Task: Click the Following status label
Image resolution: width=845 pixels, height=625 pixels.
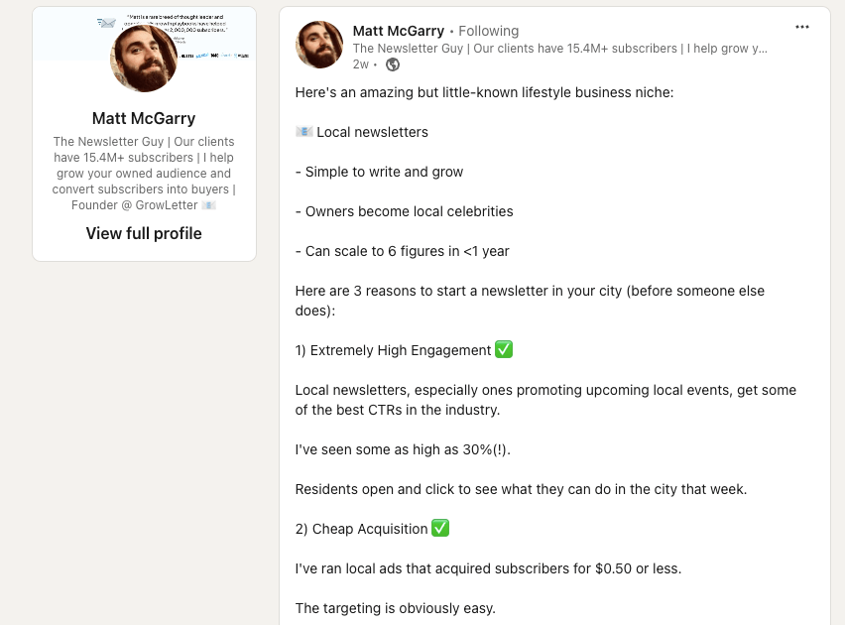Action: [488, 31]
